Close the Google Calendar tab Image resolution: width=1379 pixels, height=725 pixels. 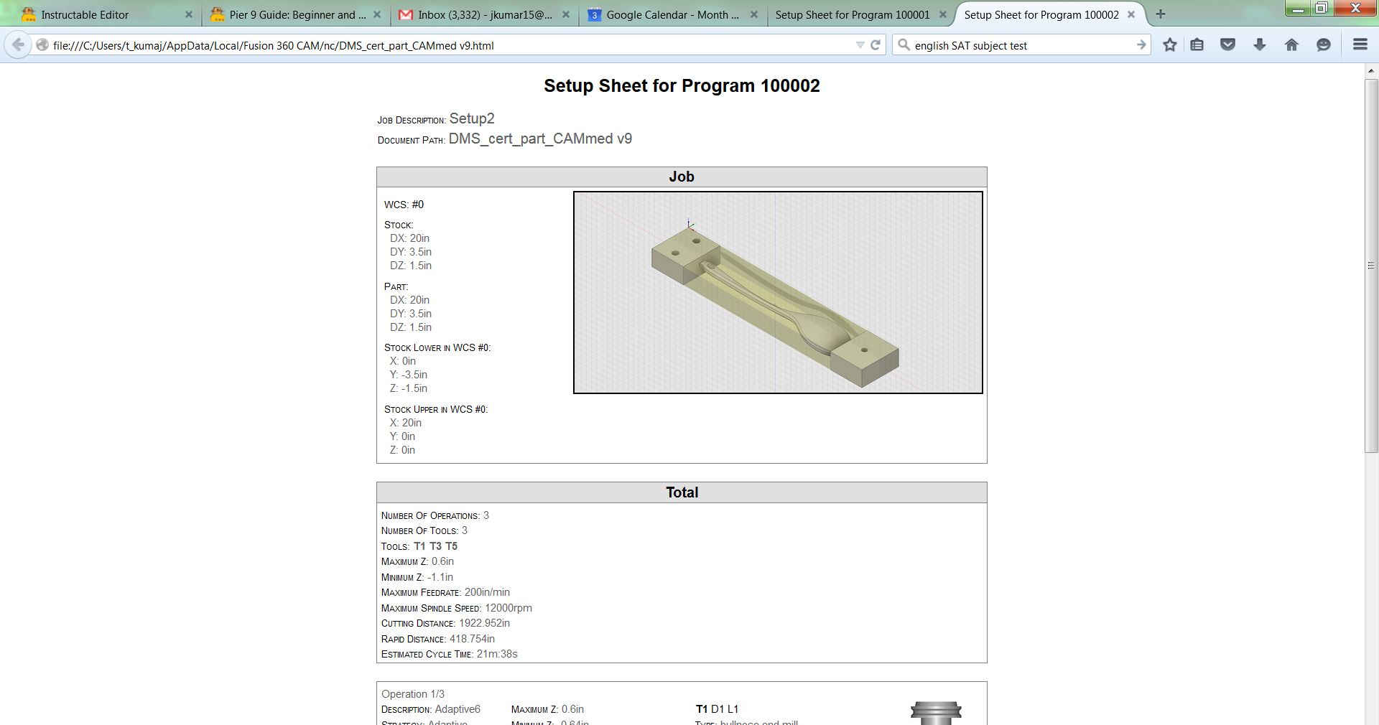click(754, 14)
